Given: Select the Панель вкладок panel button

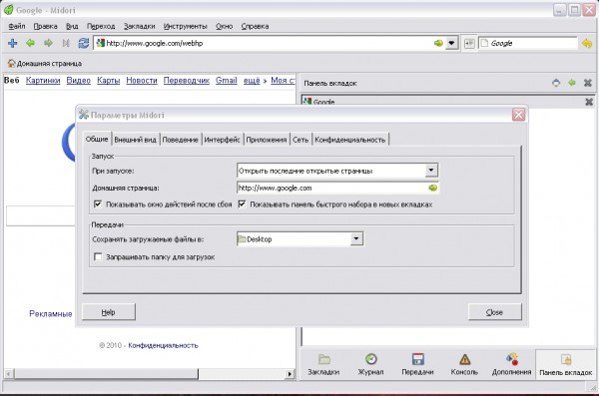Looking at the screenshot, I should [566, 365].
